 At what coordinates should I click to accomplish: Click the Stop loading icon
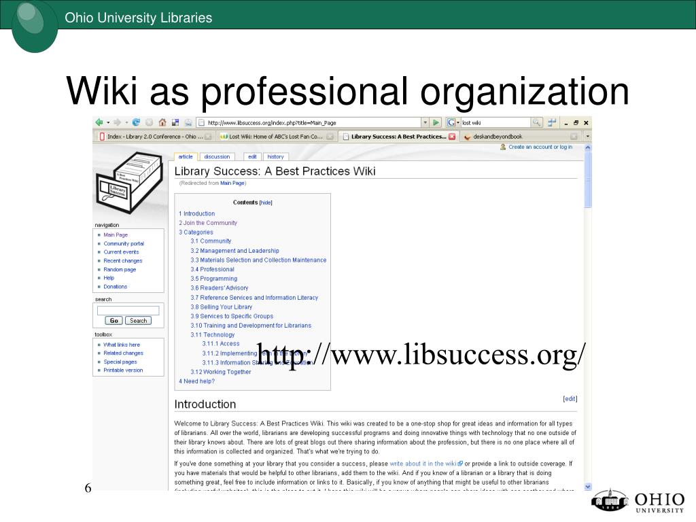coord(149,122)
